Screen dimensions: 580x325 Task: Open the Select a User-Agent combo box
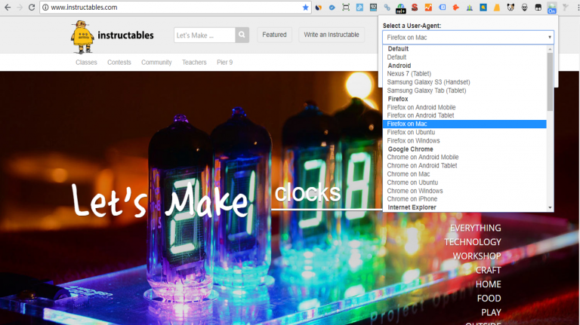[467, 37]
